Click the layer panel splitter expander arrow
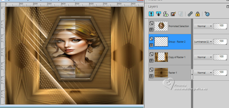Screen dimensions: 229x108 tap(192, 74)
